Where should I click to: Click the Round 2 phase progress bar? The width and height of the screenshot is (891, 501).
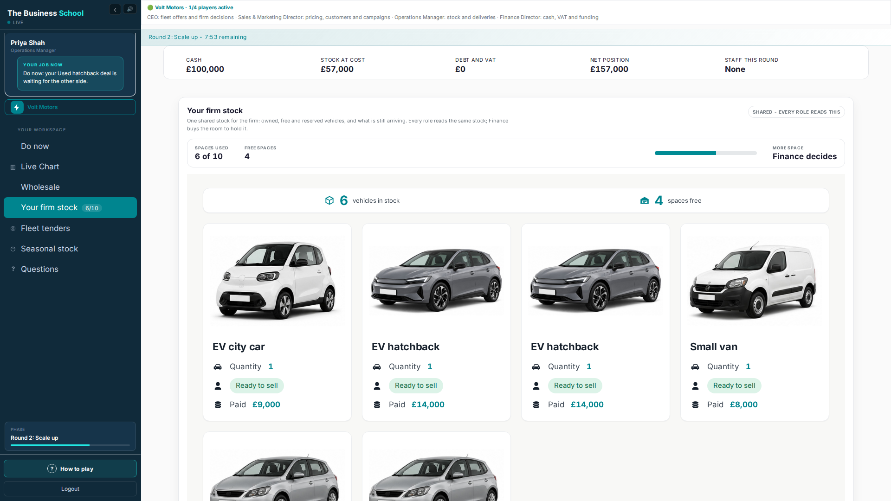coord(70,445)
